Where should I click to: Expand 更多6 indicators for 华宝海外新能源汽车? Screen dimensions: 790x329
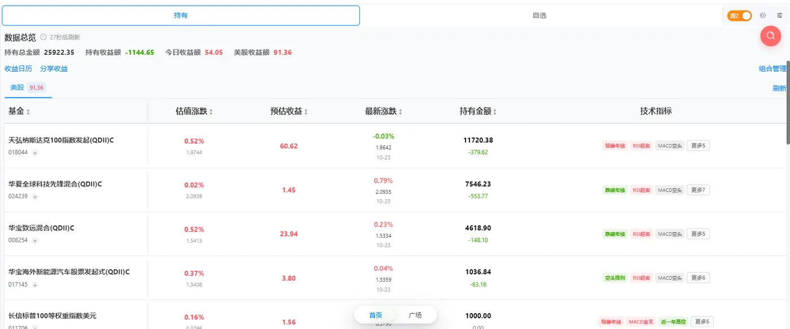click(x=698, y=278)
